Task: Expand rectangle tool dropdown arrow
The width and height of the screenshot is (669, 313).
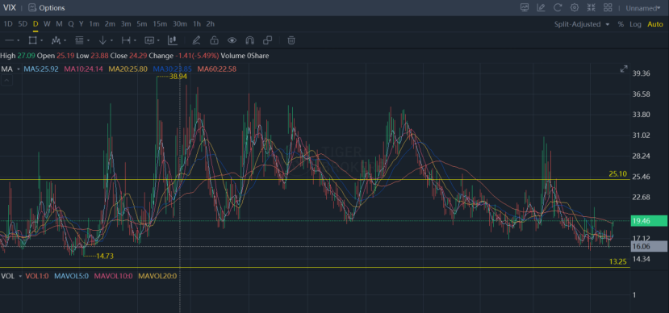Action: pyautogui.click(x=42, y=41)
